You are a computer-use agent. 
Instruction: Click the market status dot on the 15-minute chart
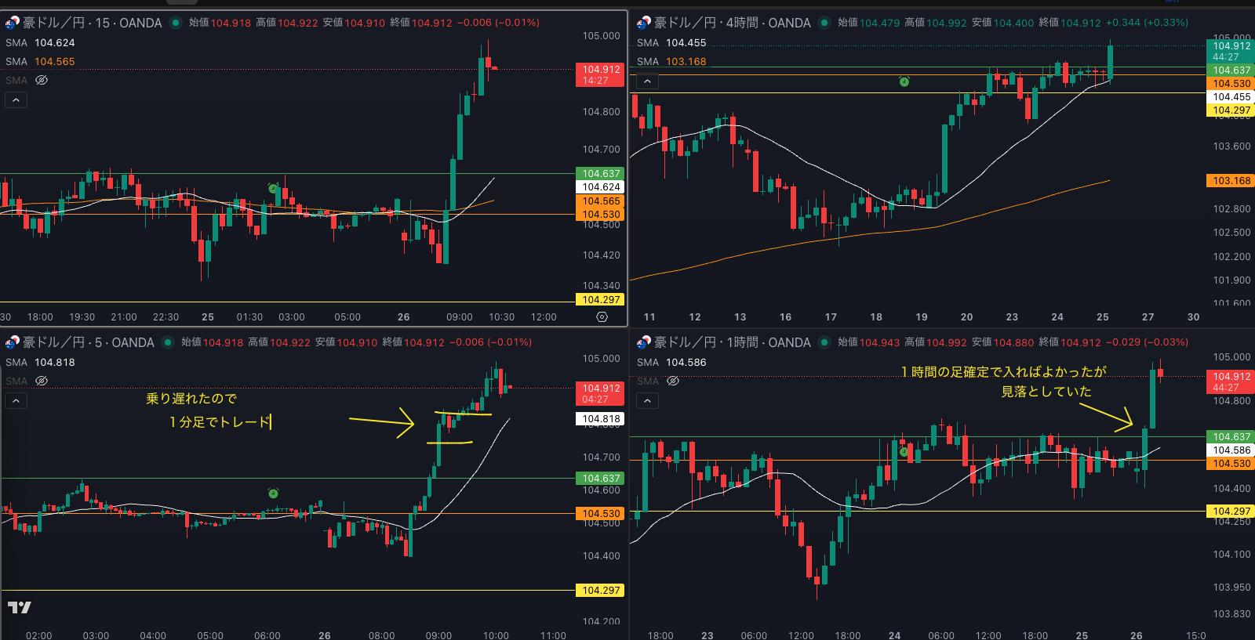click(x=175, y=23)
